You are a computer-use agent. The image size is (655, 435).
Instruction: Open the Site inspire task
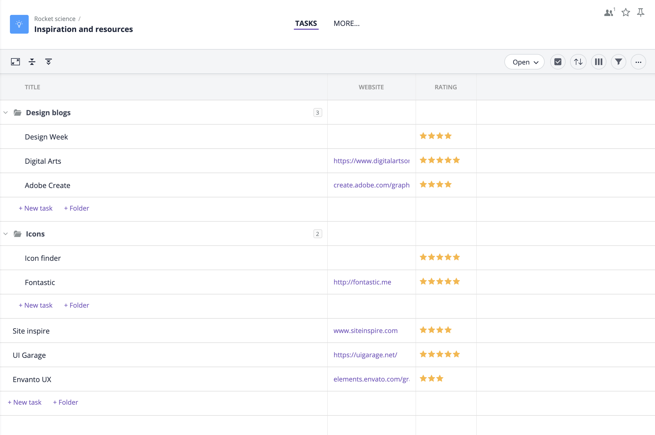(31, 331)
